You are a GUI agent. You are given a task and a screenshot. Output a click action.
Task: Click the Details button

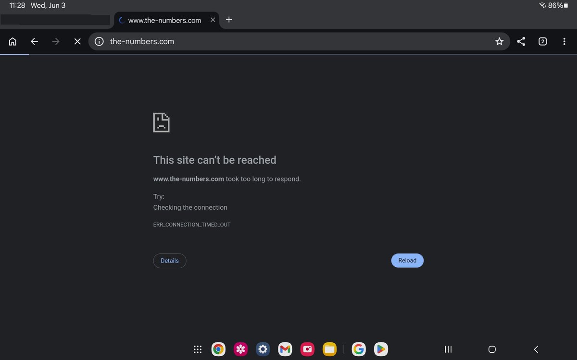point(170,261)
